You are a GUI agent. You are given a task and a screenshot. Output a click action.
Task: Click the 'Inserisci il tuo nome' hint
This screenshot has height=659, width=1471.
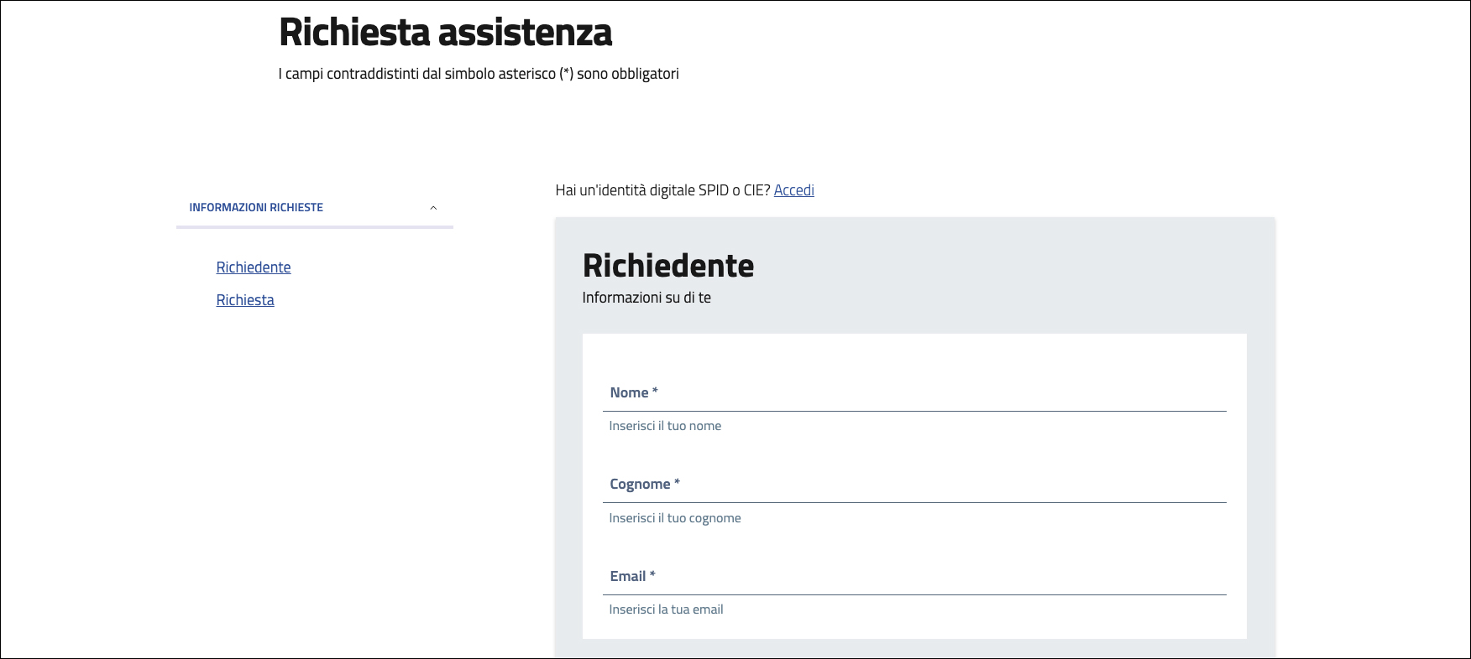[665, 426]
